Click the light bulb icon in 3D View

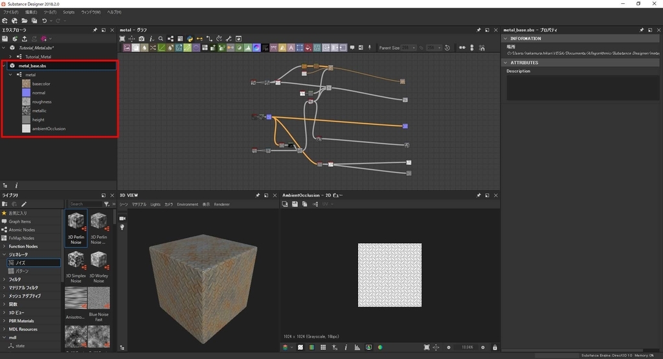[x=122, y=228]
